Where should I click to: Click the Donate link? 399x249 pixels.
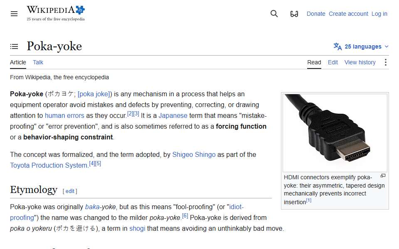tap(316, 14)
